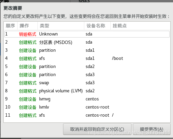Select row 3 partition sda1
This screenshot has width=173, height=139.
[x=87, y=50]
